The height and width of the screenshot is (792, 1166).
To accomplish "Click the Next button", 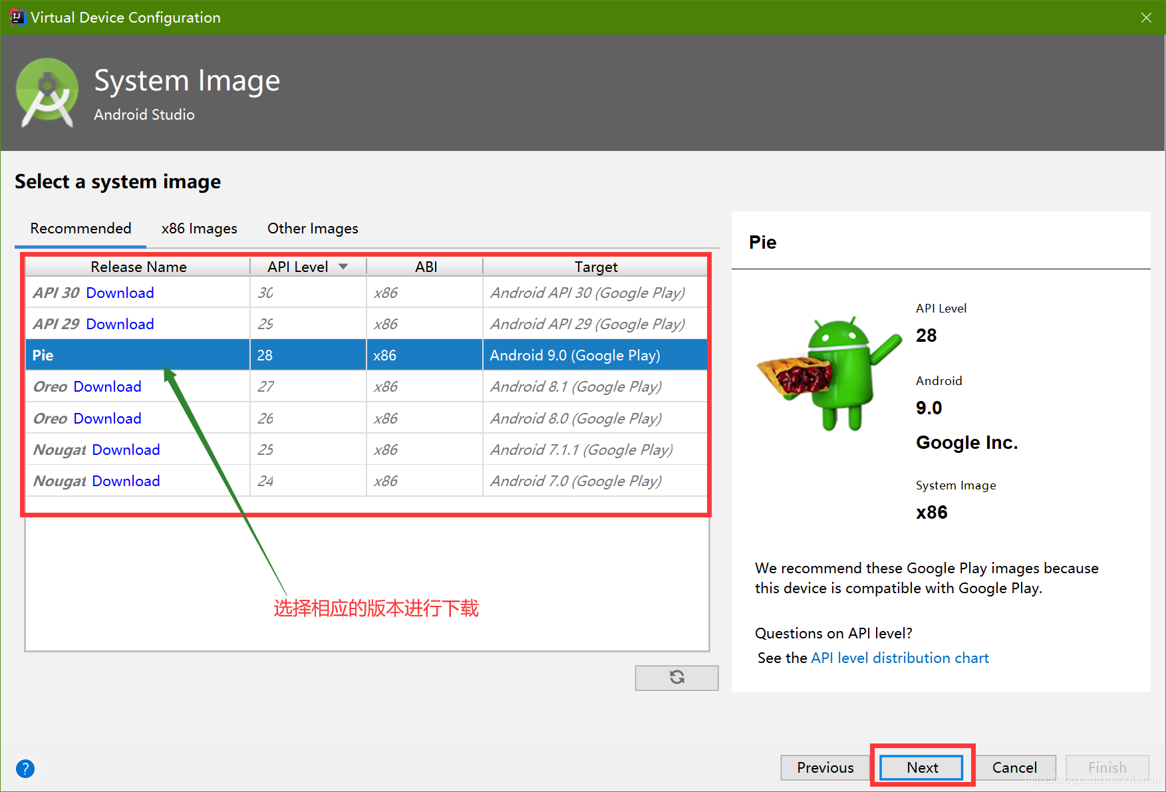I will (922, 767).
